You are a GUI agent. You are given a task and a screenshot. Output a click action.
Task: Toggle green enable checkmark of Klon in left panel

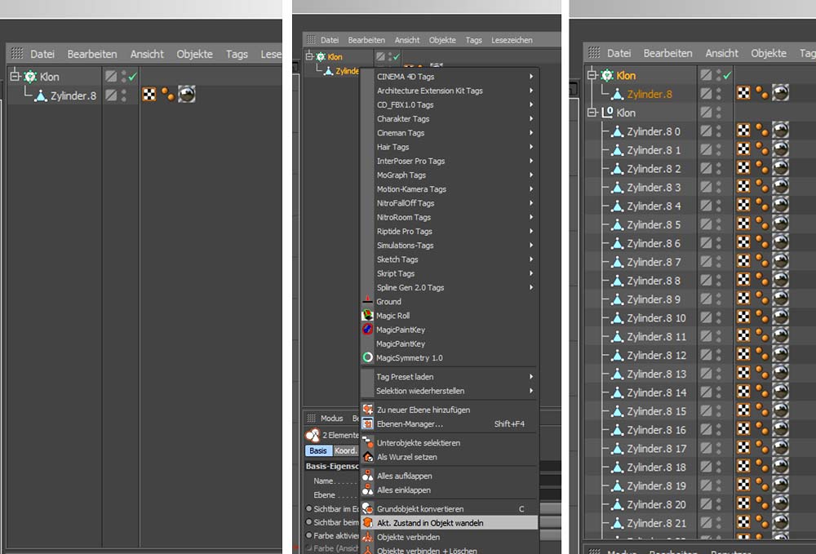(x=133, y=77)
